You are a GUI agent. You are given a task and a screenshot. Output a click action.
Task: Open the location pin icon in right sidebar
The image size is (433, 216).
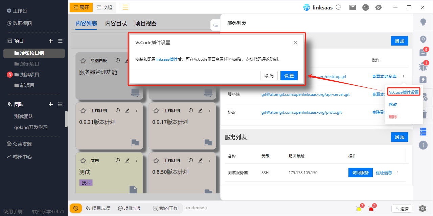tap(423, 40)
